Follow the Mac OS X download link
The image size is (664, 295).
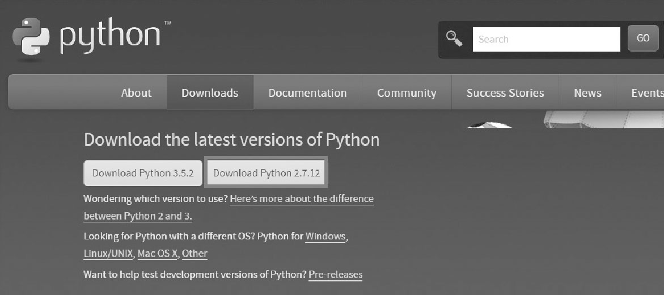coord(158,254)
